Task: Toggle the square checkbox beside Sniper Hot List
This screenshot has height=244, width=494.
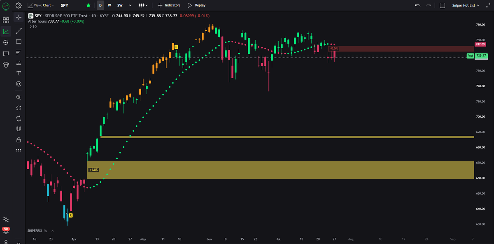Action: pyautogui.click(x=443, y=5)
